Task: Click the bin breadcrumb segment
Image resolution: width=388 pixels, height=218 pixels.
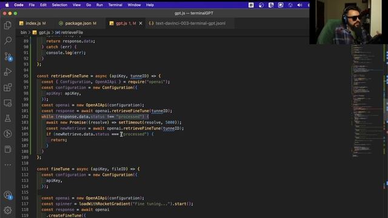Action: tap(24, 32)
